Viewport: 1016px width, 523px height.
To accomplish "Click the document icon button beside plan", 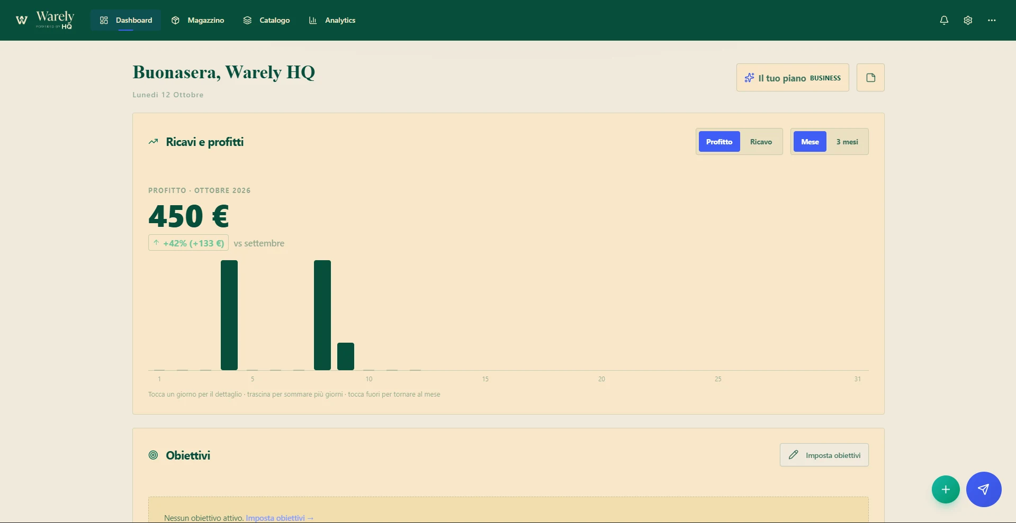I will tap(870, 78).
